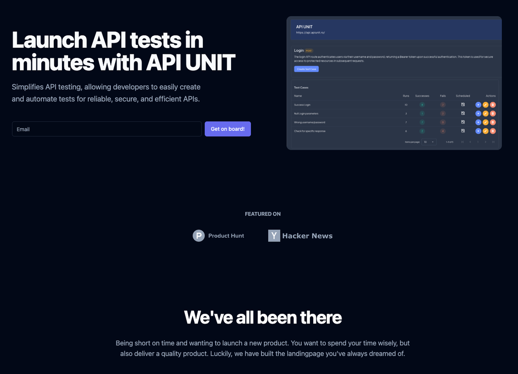Viewport: 518px width, 374px height.
Task: Run the Success Login test case
Action: (x=478, y=105)
